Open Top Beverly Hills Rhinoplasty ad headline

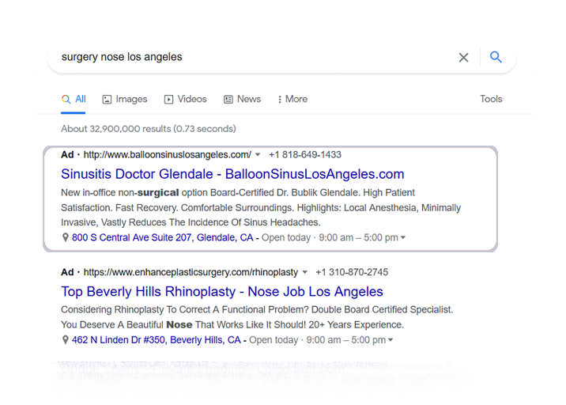point(222,291)
